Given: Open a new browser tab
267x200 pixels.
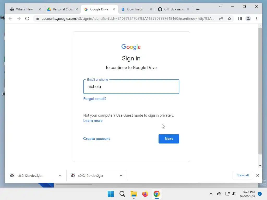Looking at the screenshot, I should point(198,9).
